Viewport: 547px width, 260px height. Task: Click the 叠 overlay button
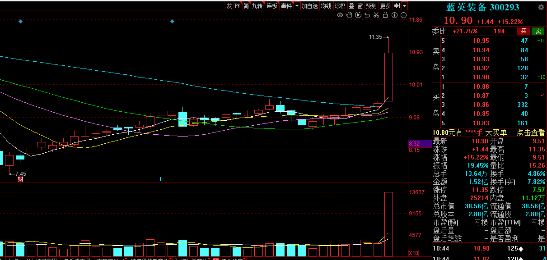(351, 6)
